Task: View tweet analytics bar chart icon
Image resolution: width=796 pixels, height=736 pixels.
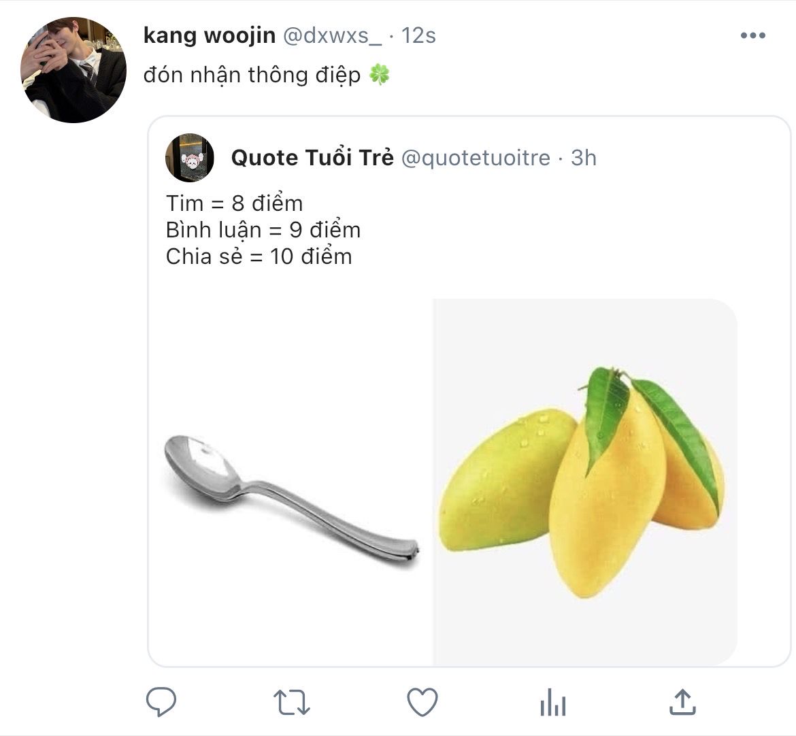Action: (552, 702)
